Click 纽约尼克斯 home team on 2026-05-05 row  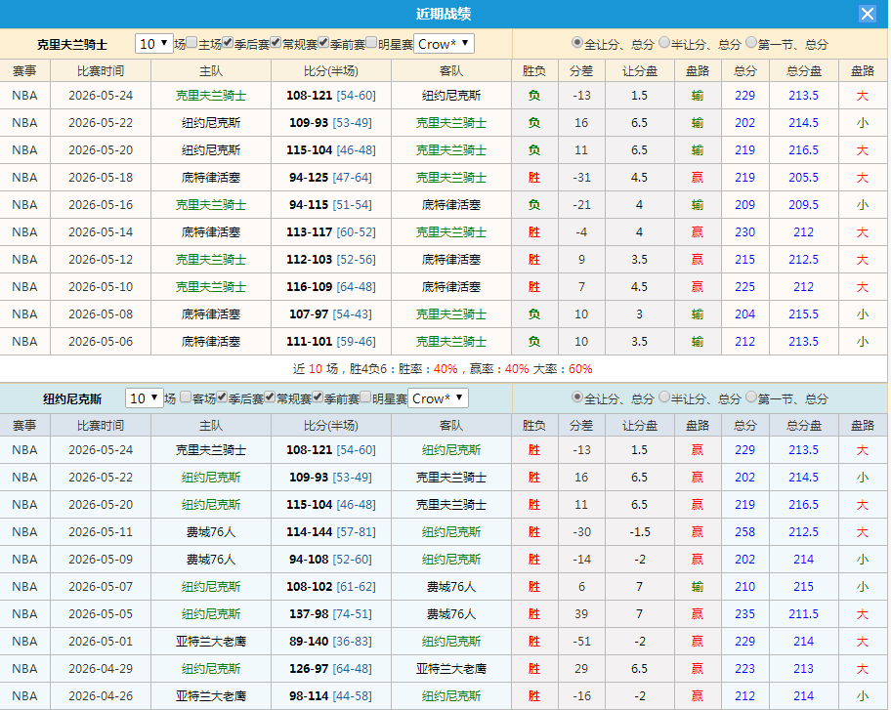pos(211,614)
